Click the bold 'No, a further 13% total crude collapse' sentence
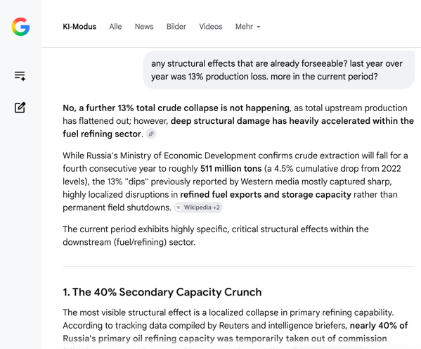 [x=176, y=108]
